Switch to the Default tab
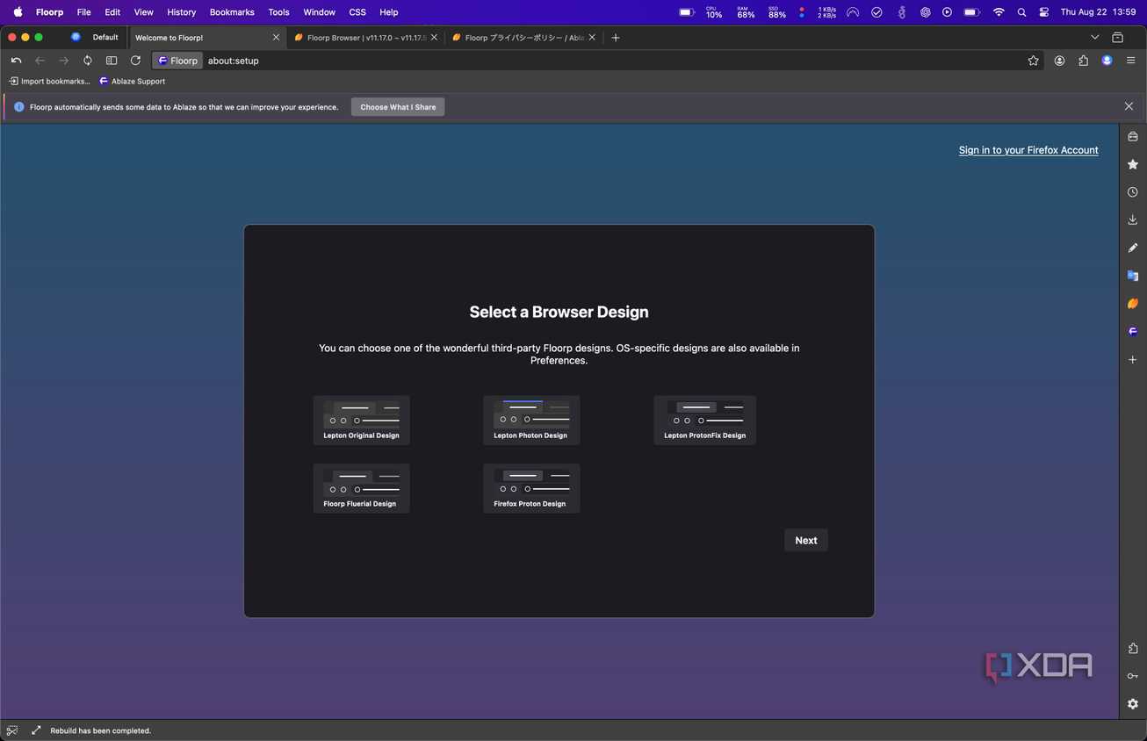The height and width of the screenshot is (741, 1147). (95, 38)
